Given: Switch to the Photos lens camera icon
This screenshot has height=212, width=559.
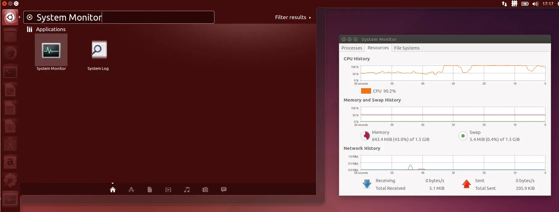Looking at the screenshot, I should click(x=205, y=190).
